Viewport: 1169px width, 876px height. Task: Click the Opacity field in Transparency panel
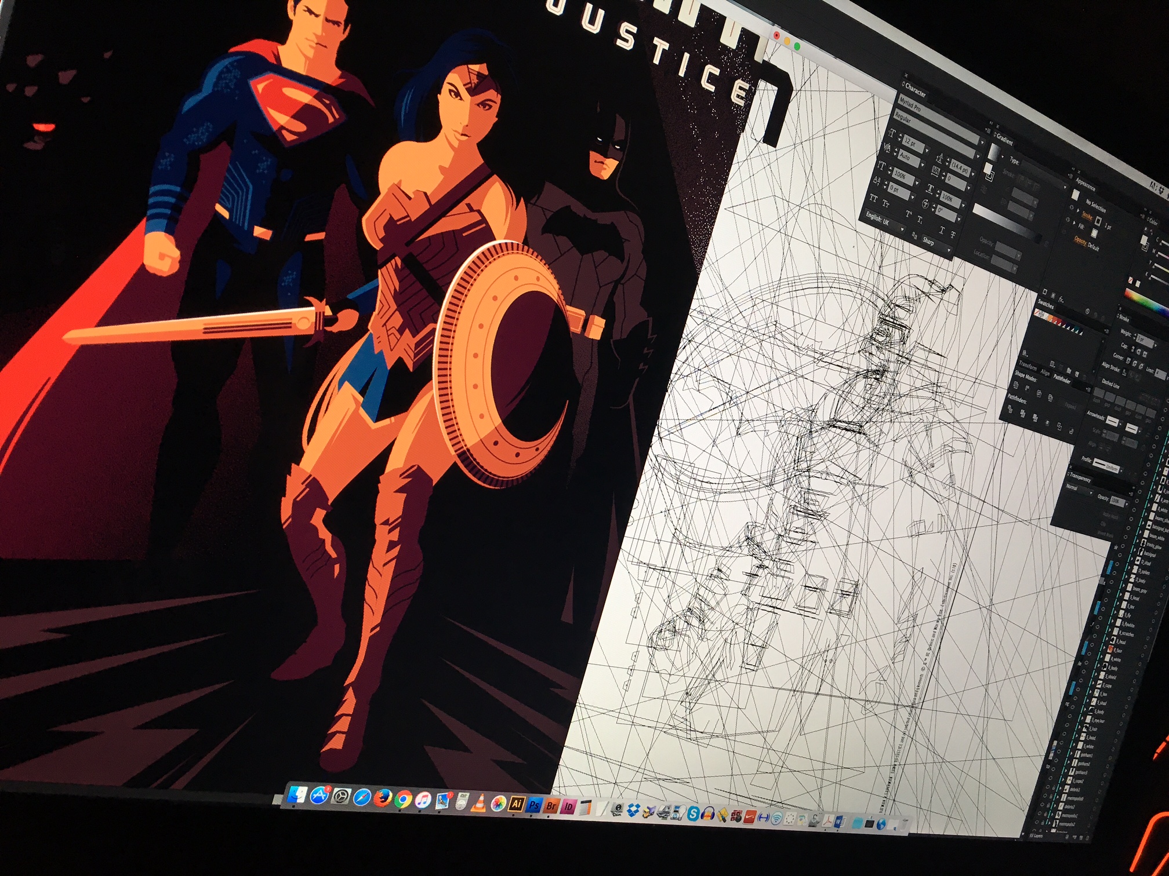point(1117,501)
